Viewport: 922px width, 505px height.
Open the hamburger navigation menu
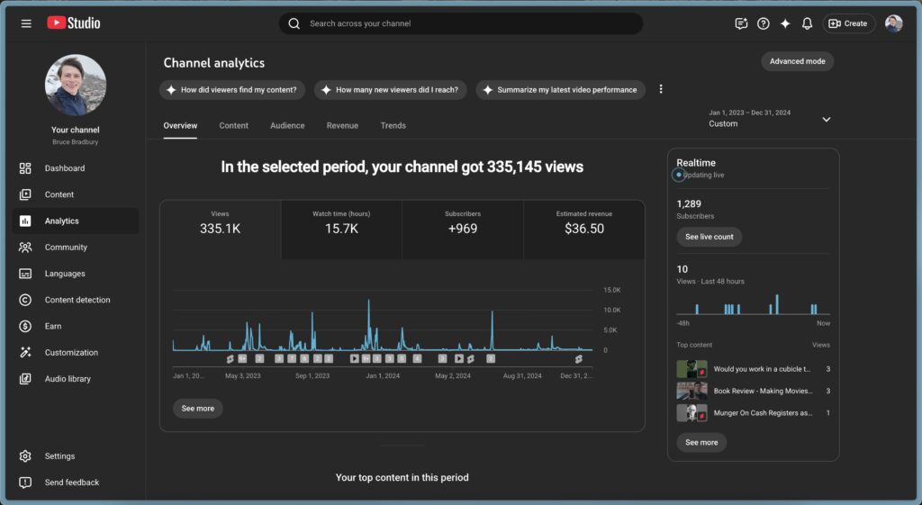[x=26, y=23]
